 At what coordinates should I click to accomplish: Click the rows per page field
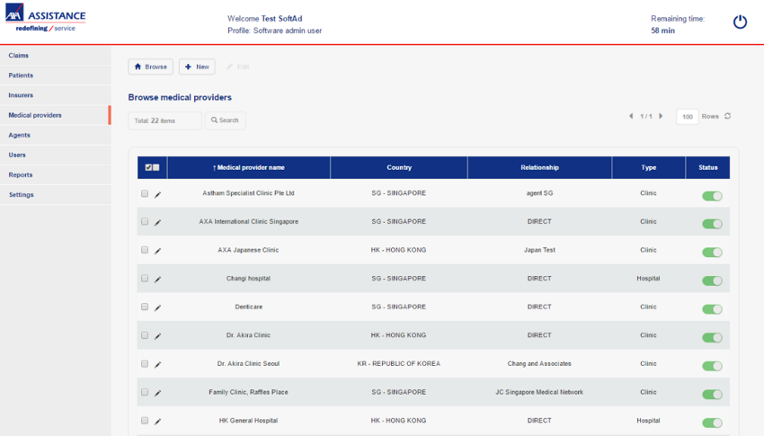(687, 117)
